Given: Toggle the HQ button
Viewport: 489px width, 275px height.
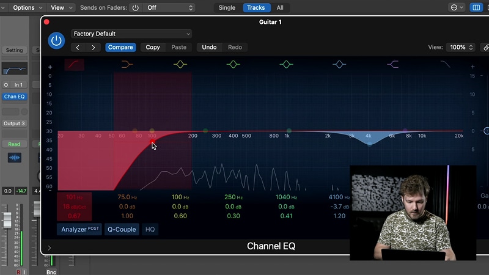Looking at the screenshot, I should coord(150,230).
